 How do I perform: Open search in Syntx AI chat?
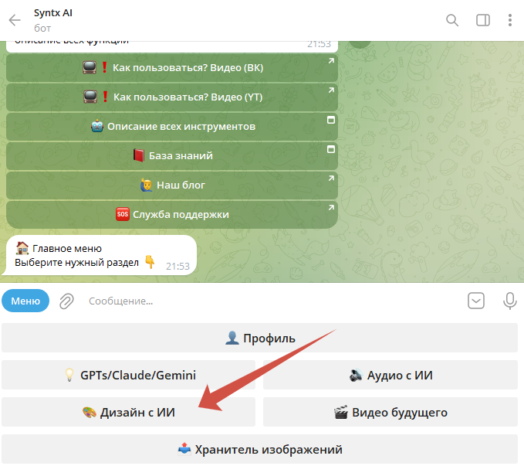pos(451,20)
